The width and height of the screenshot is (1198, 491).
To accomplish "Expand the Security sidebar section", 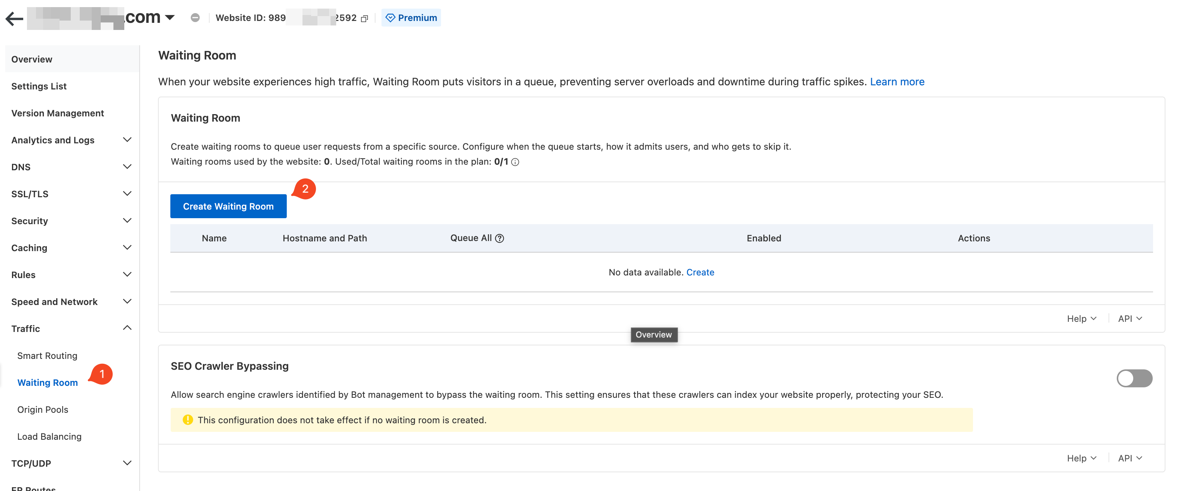I will (127, 220).
